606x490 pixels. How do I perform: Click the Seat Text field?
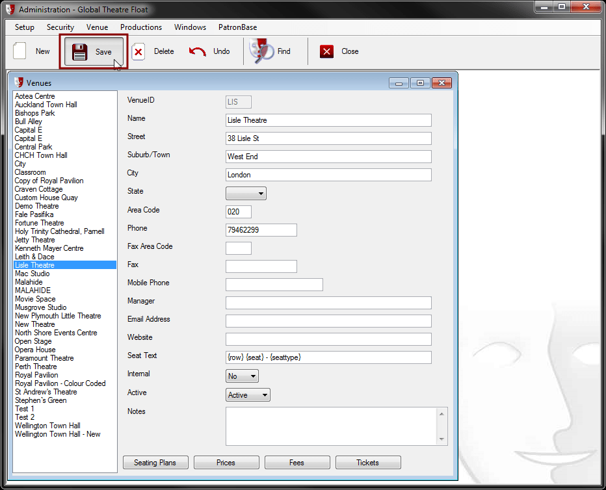coord(328,357)
